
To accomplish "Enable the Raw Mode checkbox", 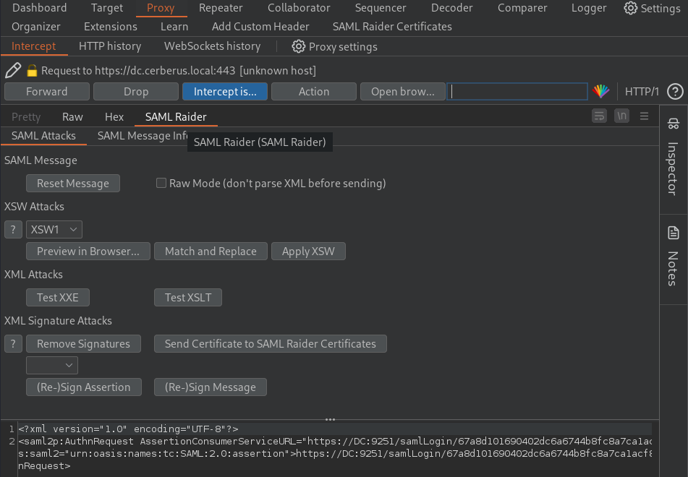I will (161, 183).
